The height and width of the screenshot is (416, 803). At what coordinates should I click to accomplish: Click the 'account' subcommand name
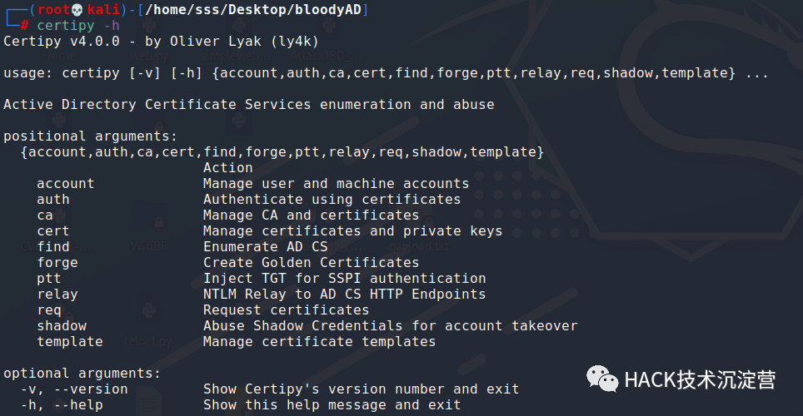[65, 183]
